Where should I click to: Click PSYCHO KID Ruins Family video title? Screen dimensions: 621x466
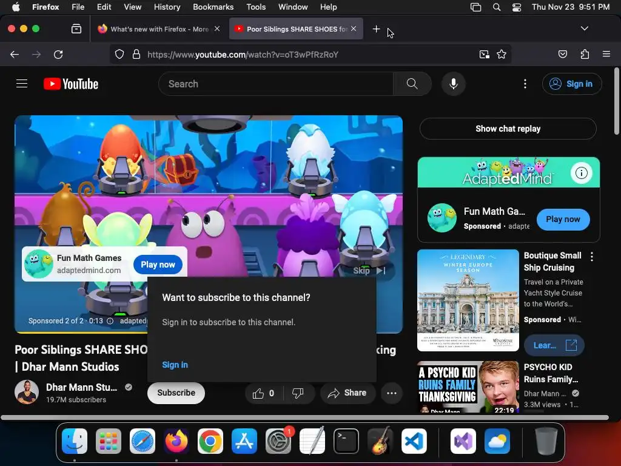551,373
